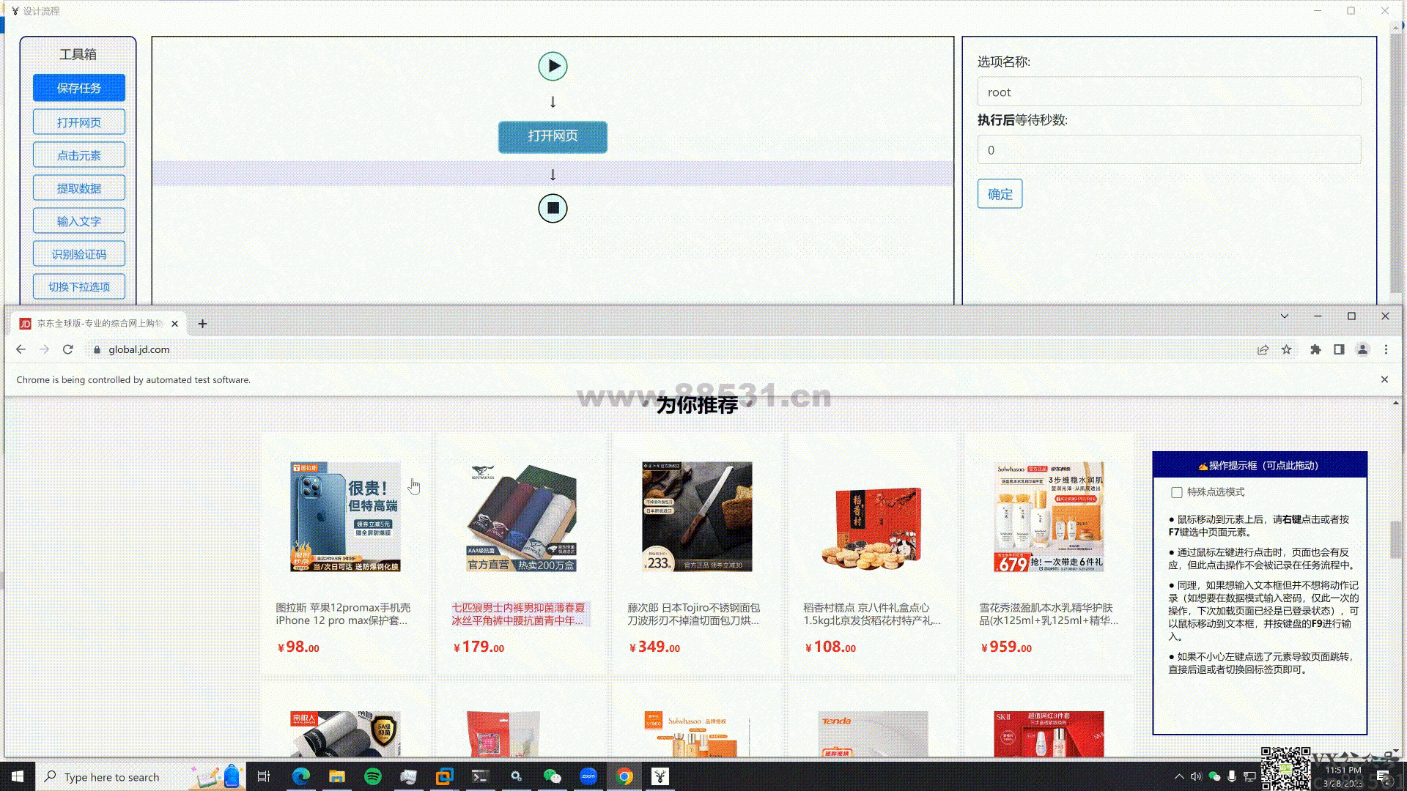Image resolution: width=1407 pixels, height=791 pixels.
Task: Click the ¥959.00 price text
Action: 1006,647
